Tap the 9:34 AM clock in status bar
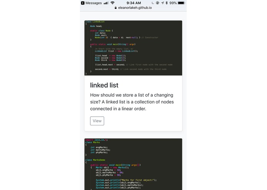 134,3
